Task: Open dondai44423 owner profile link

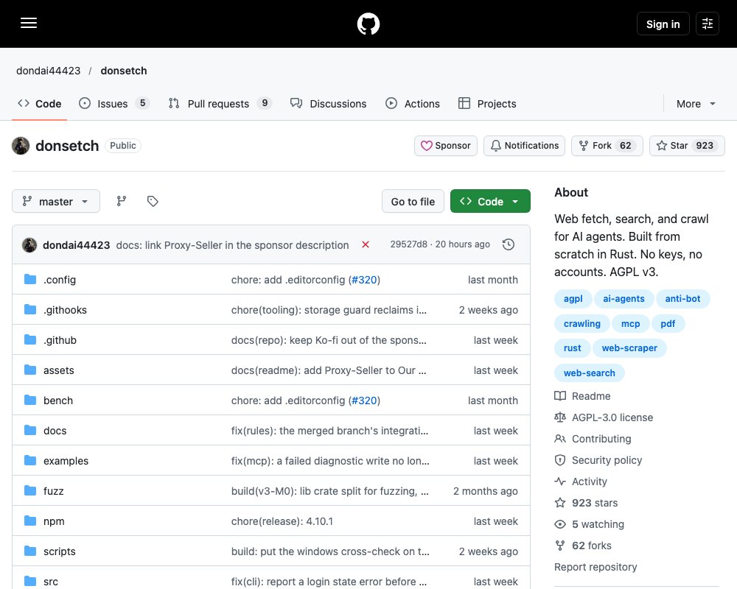Action: (x=49, y=71)
